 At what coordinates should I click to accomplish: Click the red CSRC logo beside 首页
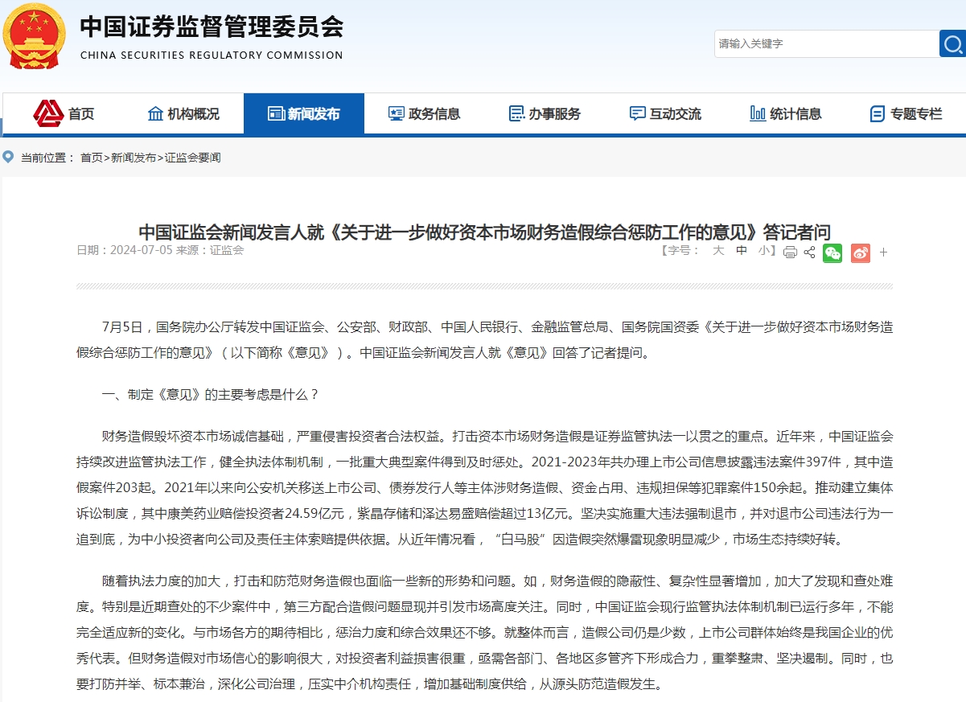coord(48,113)
